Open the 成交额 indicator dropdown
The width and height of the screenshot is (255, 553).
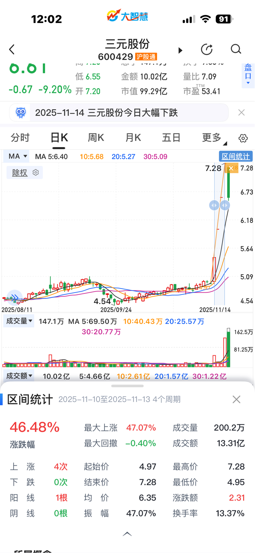(x=19, y=376)
